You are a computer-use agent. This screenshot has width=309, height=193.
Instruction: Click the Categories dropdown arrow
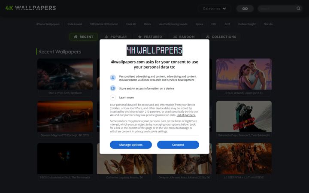pyautogui.click(x=224, y=9)
